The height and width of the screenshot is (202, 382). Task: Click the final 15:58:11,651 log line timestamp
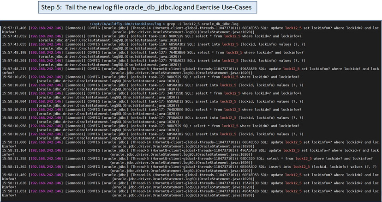[13, 190]
